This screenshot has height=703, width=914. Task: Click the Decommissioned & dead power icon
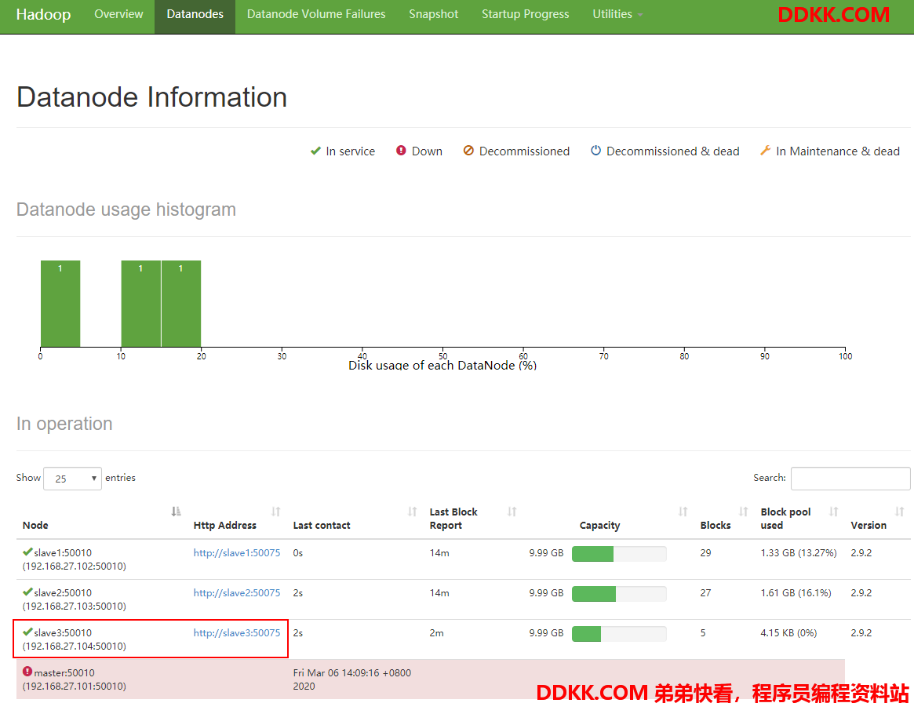[595, 151]
